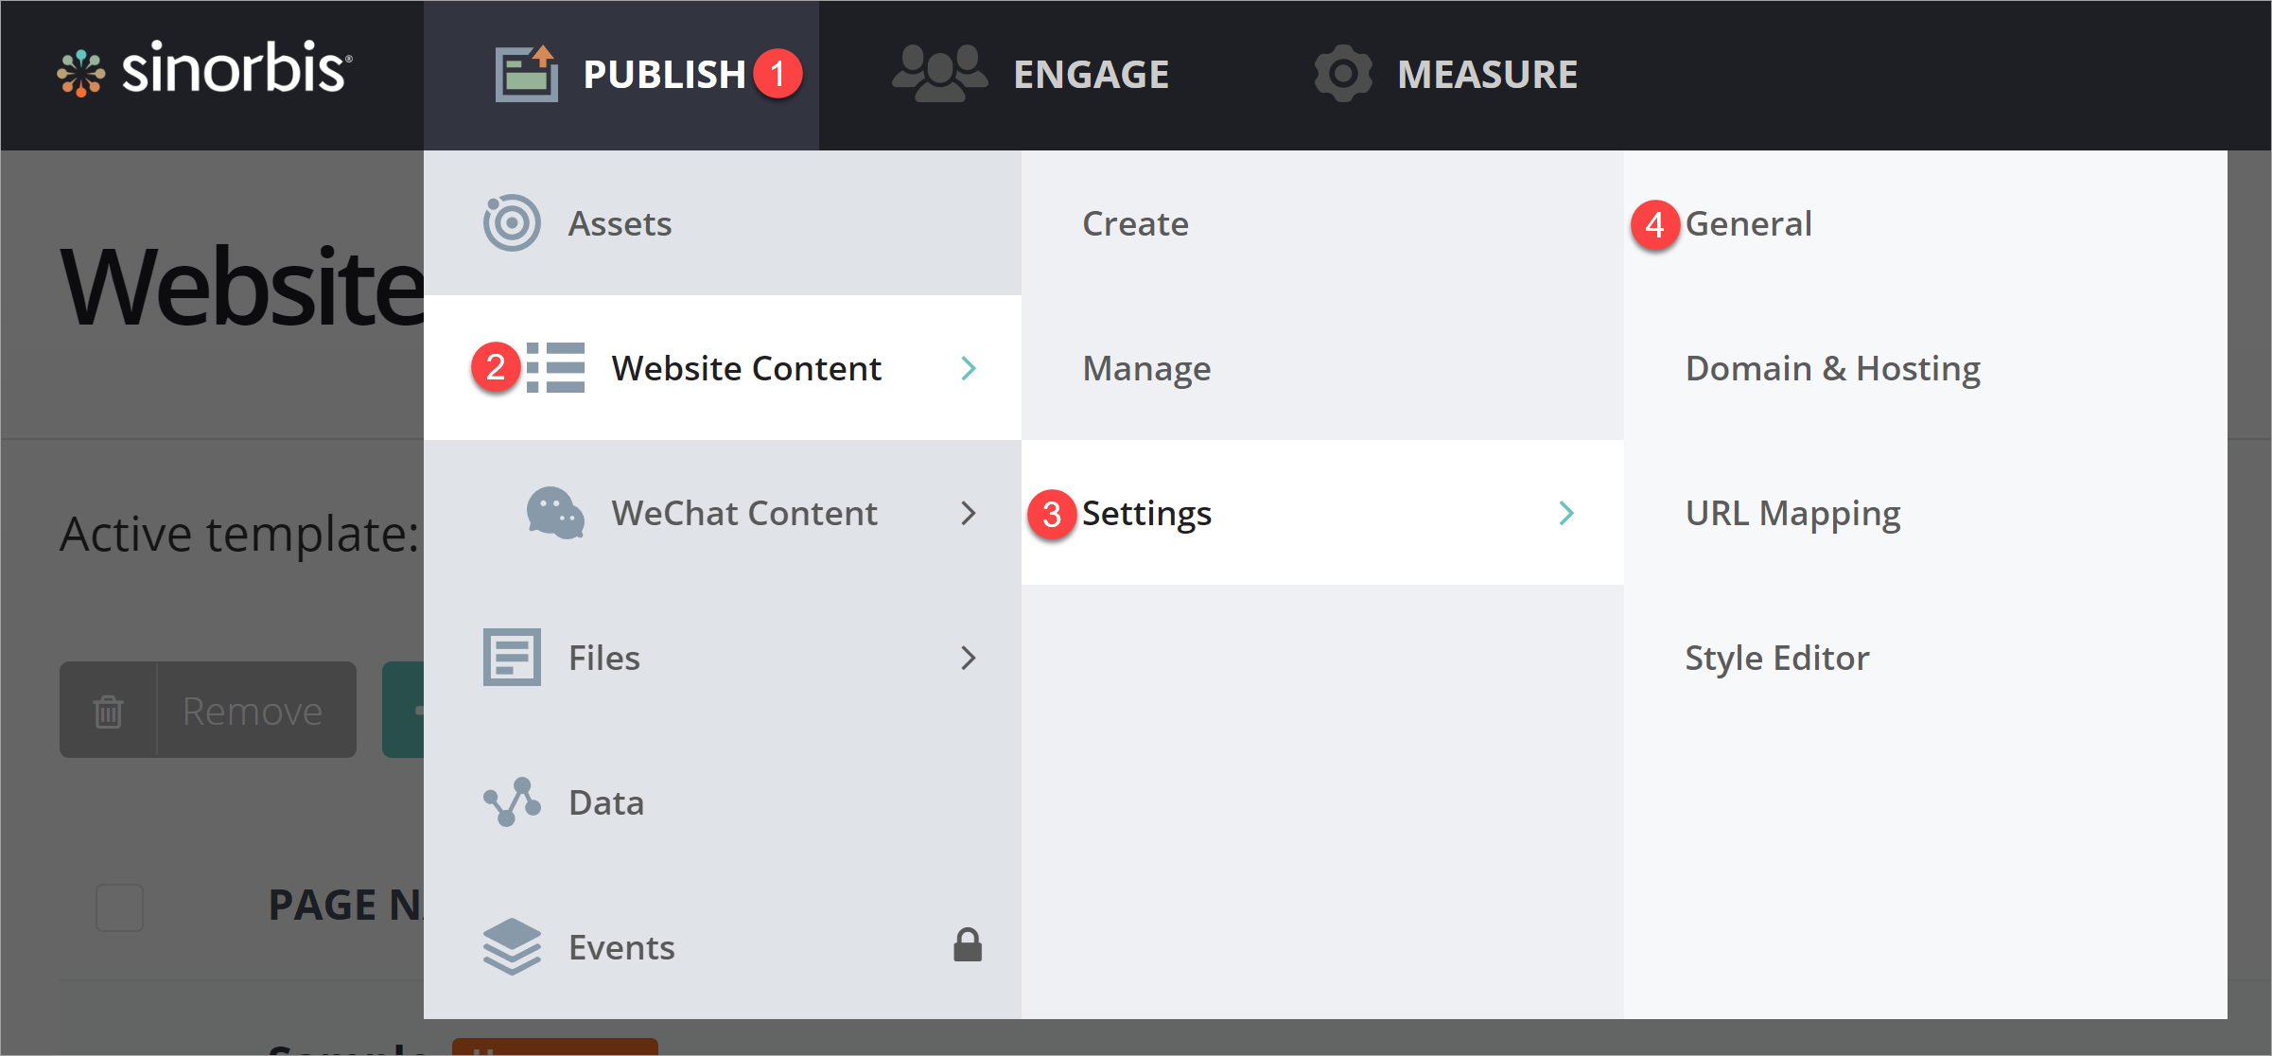Open the Style Editor

1777,657
